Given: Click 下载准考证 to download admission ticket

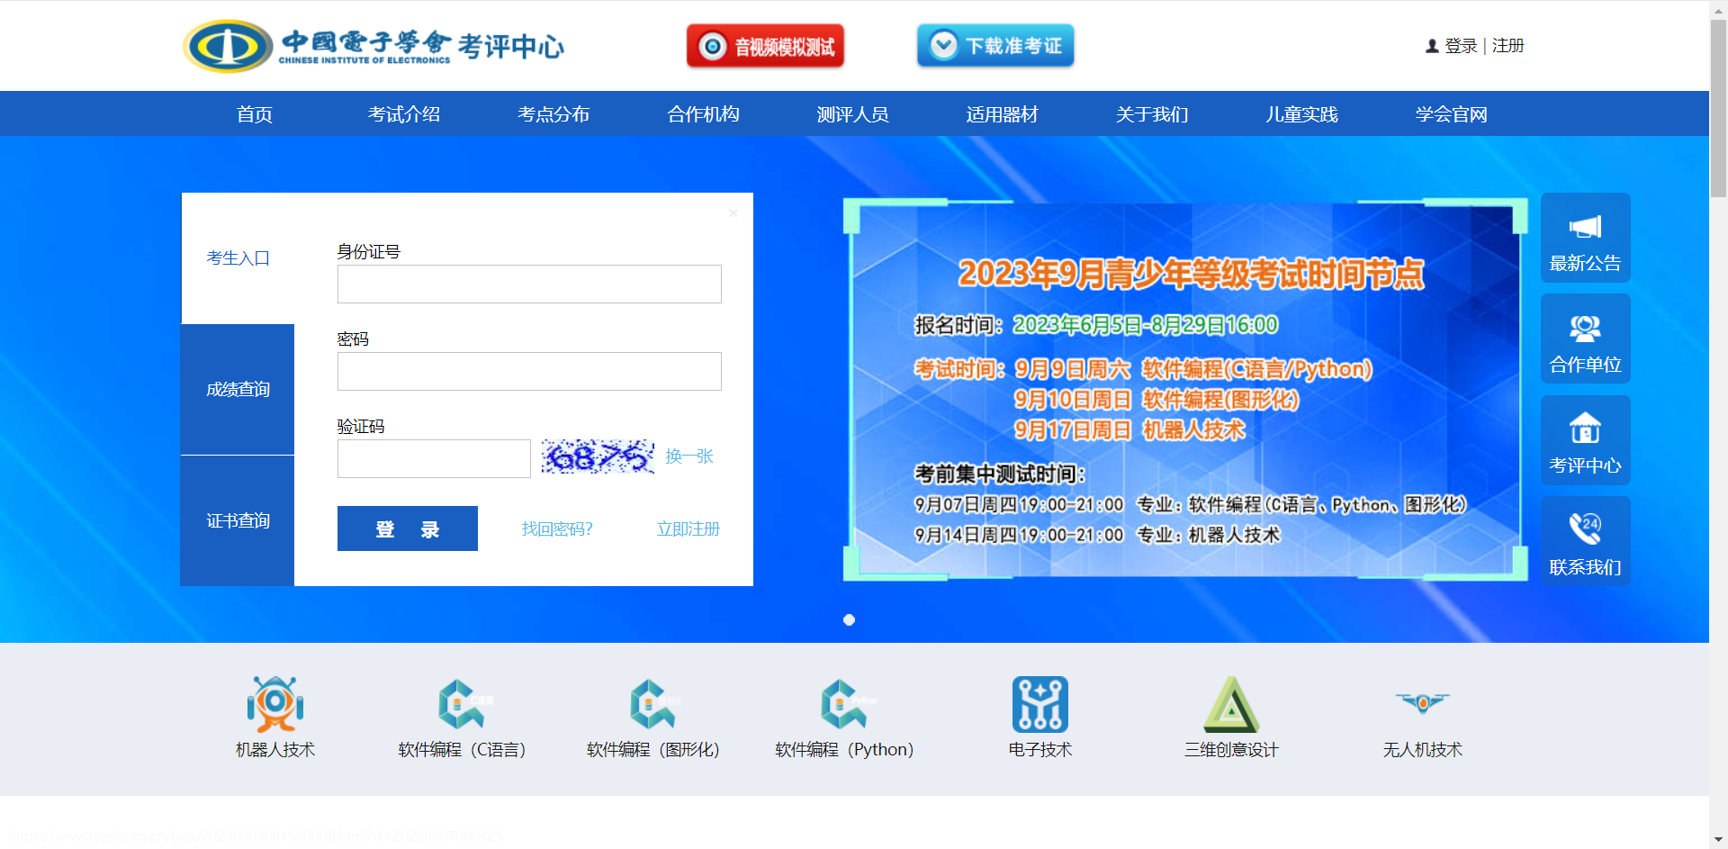Looking at the screenshot, I should tap(994, 45).
